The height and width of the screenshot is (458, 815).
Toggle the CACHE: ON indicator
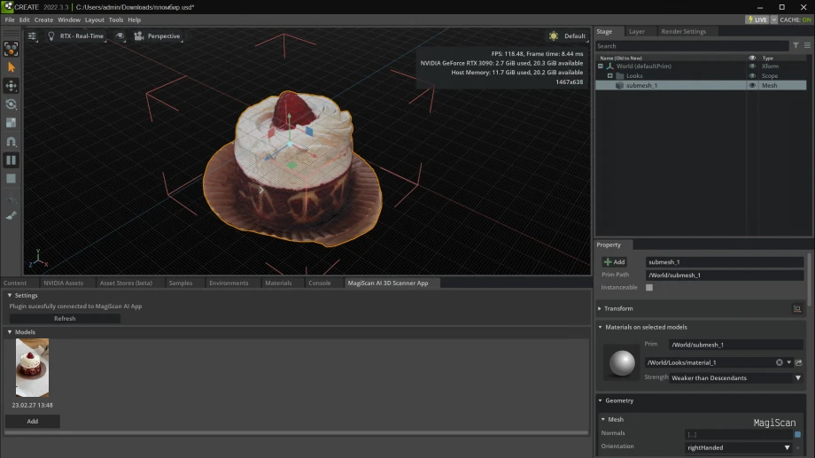point(796,19)
